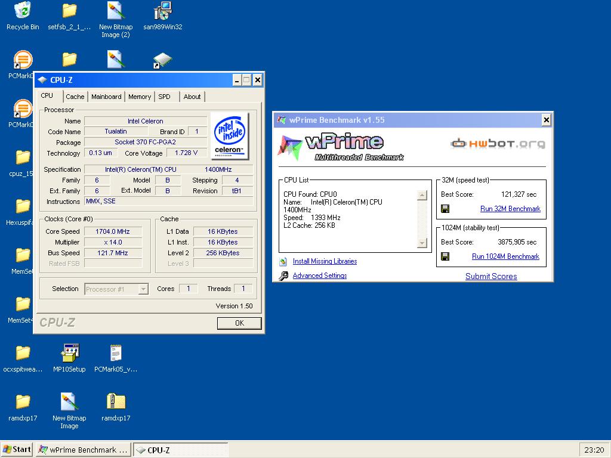Click the Revision value tB1

[x=237, y=191]
